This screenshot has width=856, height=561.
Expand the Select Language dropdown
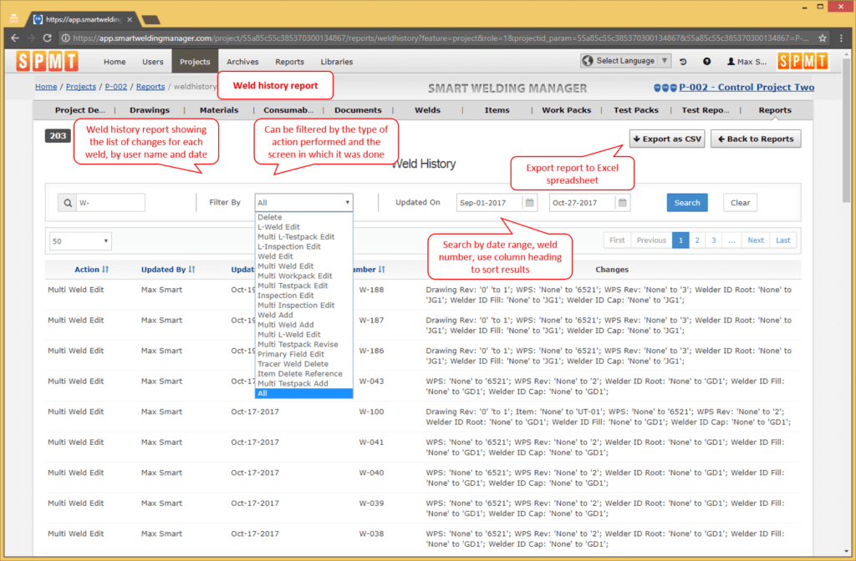pyautogui.click(x=625, y=60)
